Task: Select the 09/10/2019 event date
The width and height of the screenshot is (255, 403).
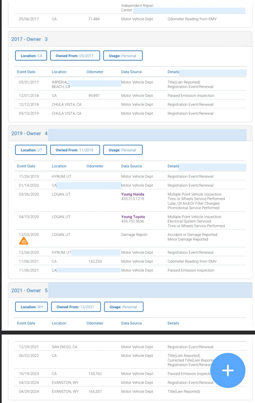Action: click(29, 113)
